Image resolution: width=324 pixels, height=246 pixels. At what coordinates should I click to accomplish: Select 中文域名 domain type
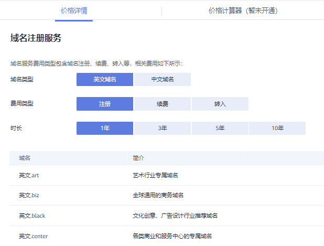[x=163, y=79]
